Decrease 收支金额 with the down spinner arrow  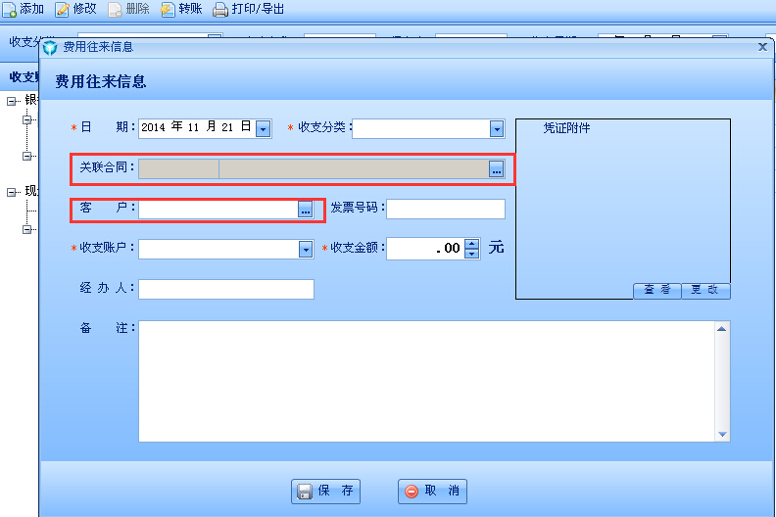[471, 255]
